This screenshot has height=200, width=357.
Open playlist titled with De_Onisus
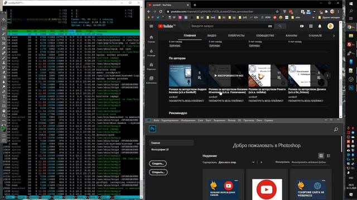tap(307, 91)
